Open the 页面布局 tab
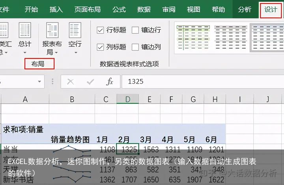This screenshot has height=185, width=284. tap(88, 9)
